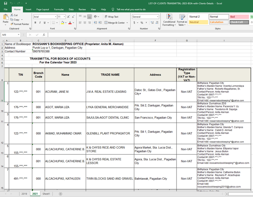Open Format as Table gallery

click(182, 20)
